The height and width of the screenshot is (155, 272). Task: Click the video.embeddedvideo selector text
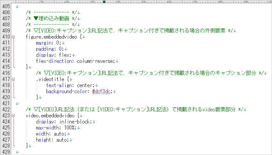[51, 115]
